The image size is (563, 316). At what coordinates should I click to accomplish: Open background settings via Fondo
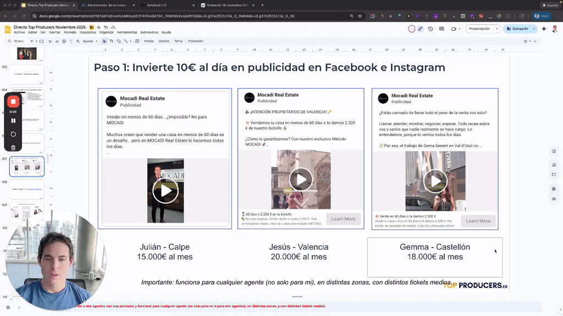[148, 41]
